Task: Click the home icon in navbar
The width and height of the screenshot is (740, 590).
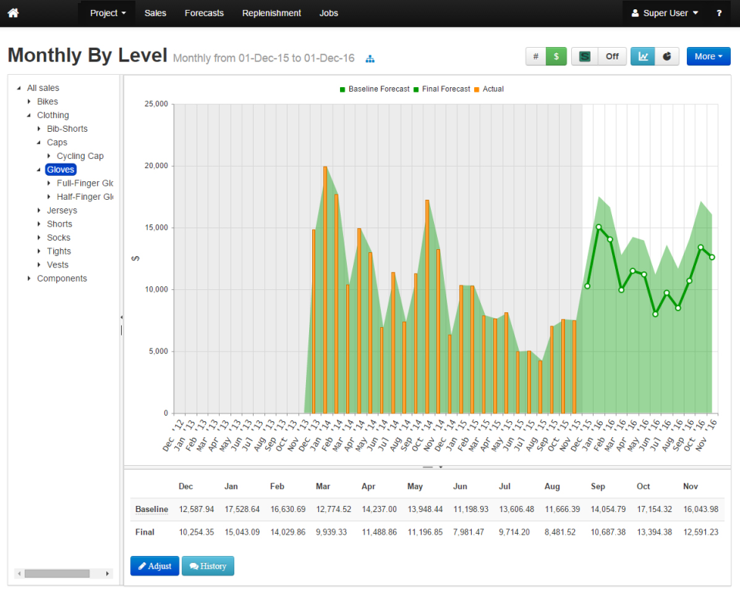Action: tap(13, 13)
